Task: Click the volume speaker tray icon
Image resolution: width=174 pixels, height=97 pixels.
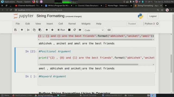Action: pos(133,2)
